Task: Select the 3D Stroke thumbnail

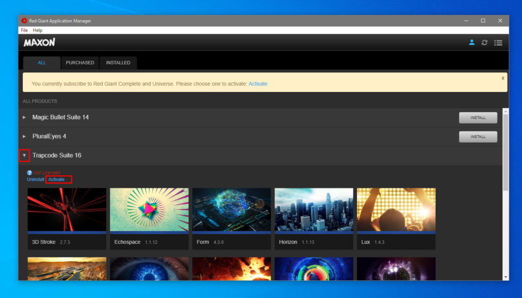Action: [67, 210]
